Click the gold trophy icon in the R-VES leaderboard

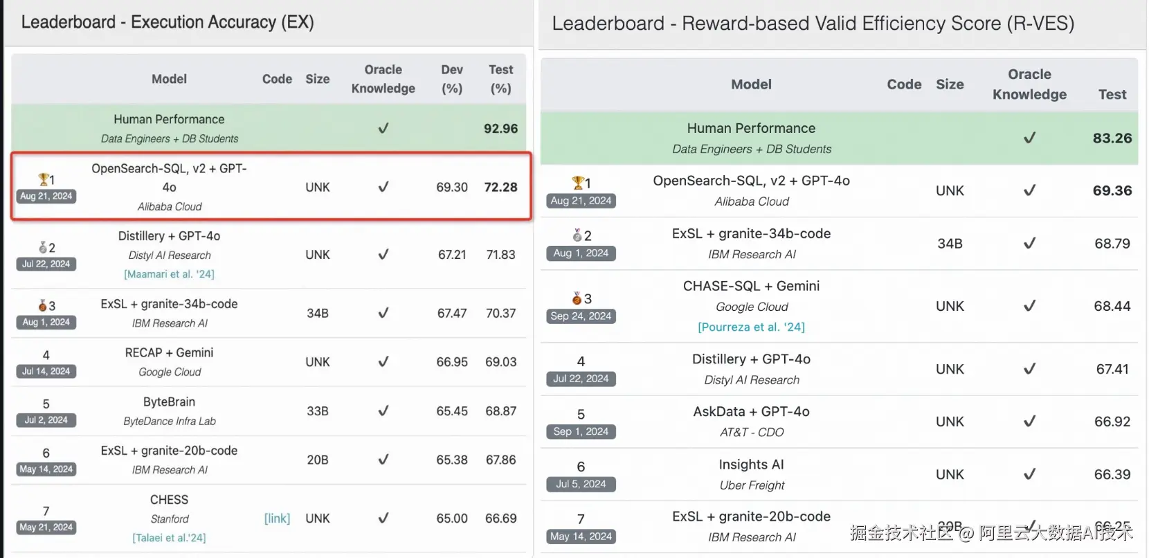[x=578, y=183]
